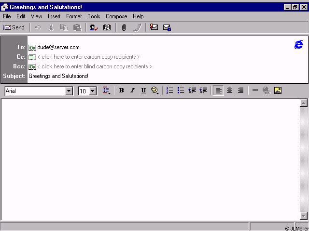Align text right
309x231 pixels.
tap(240, 90)
